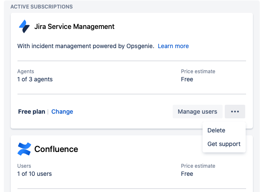Choose Get support from the dropdown menu
The image size is (261, 192).
(x=224, y=144)
